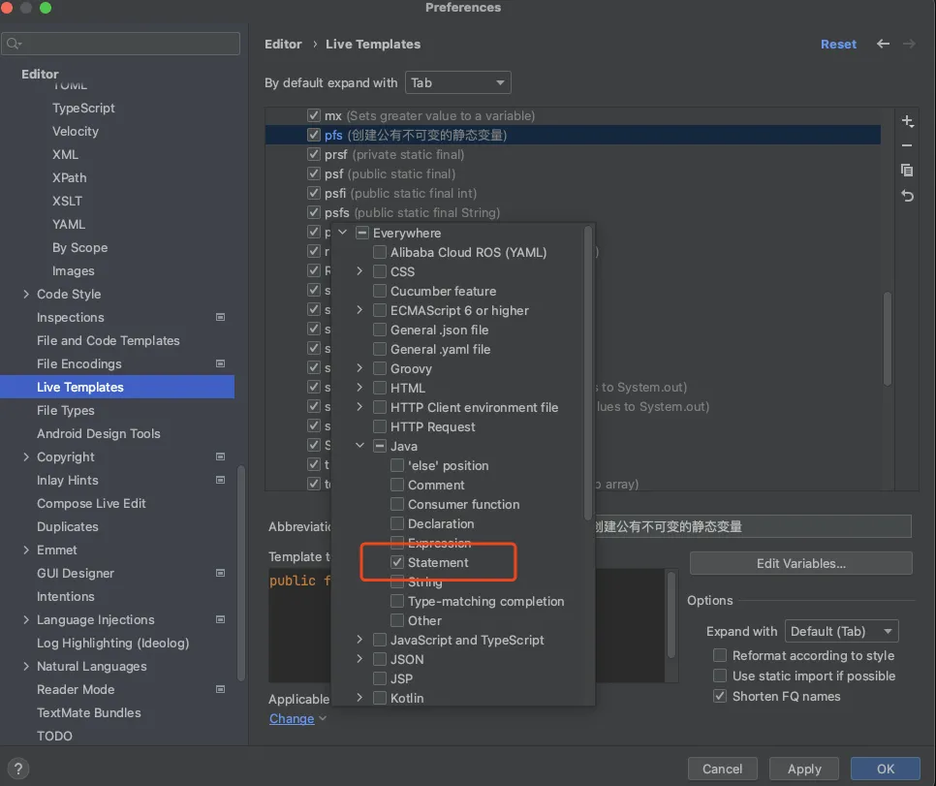Screen dimensions: 936x786
Task: Click the Edit Variables button
Action: (800, 563)
